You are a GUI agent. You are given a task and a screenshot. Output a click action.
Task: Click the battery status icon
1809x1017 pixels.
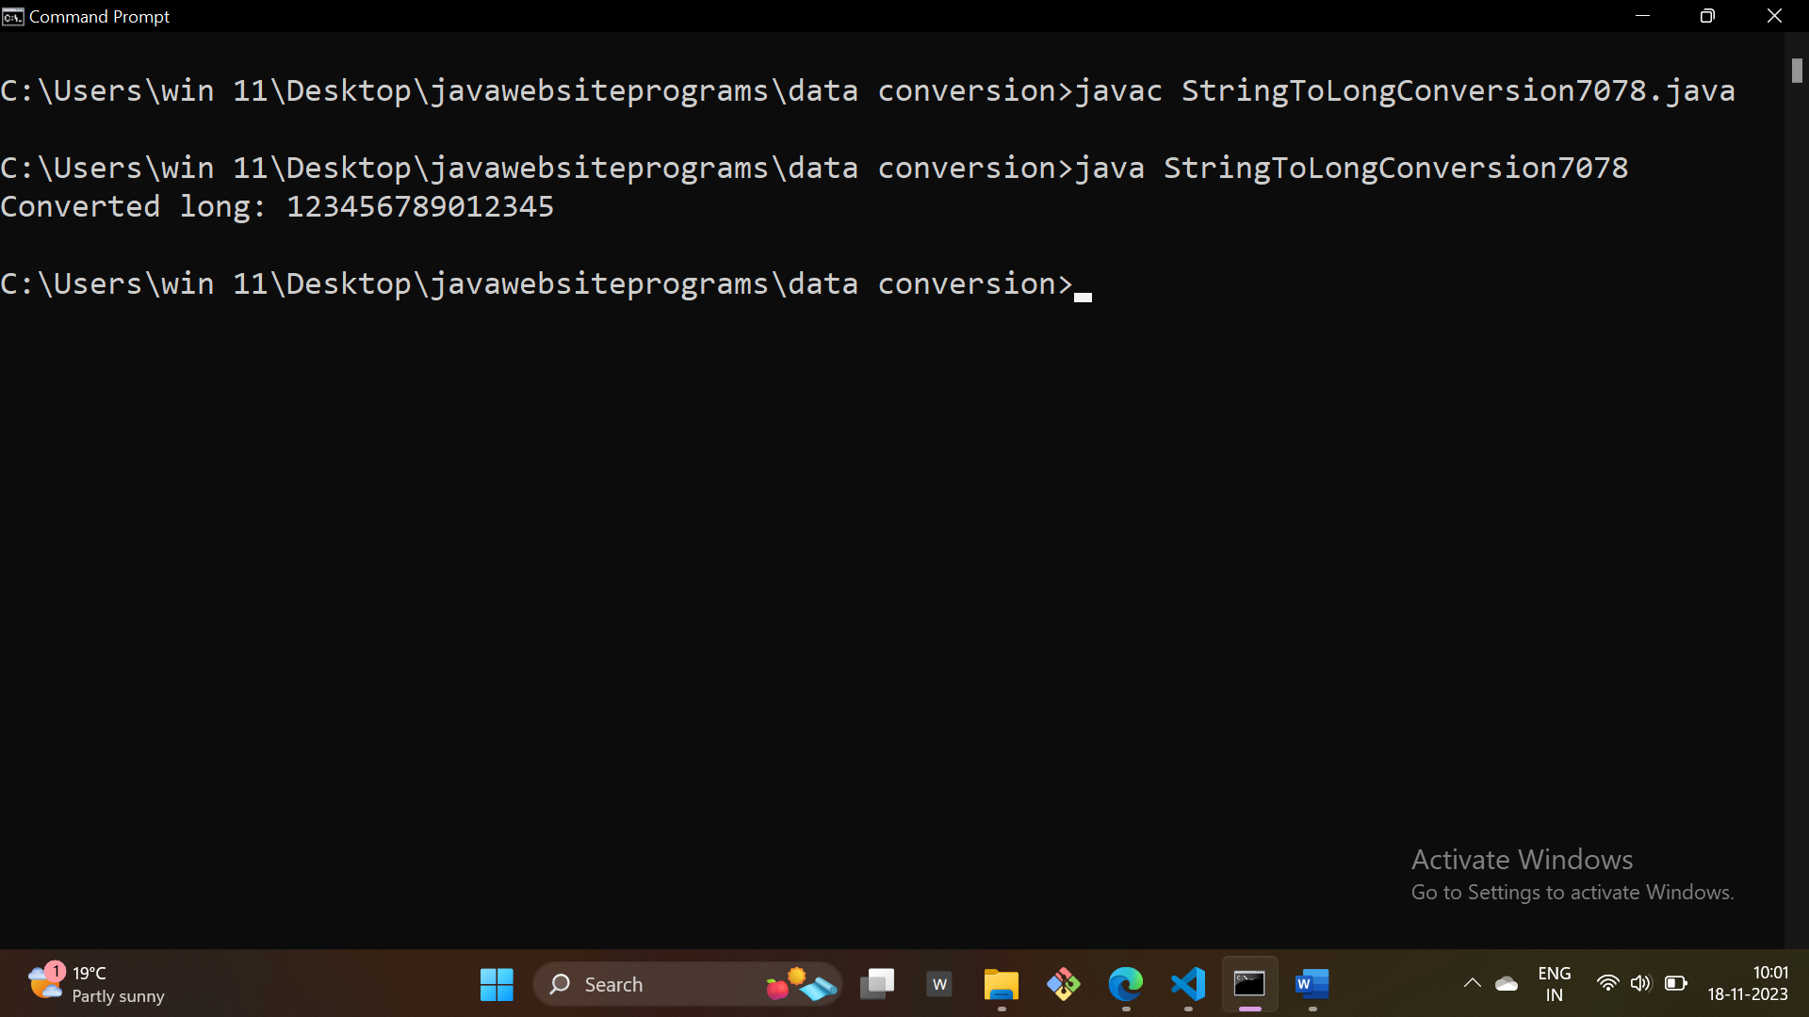click(x=1675, y=983)
